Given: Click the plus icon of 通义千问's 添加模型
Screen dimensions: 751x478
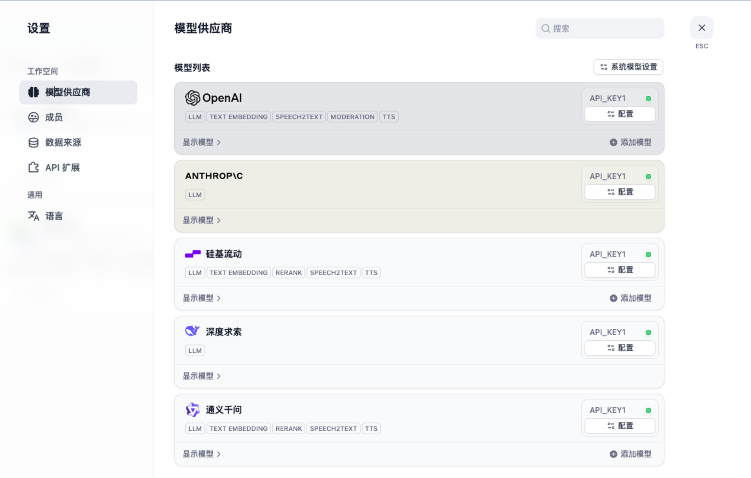Looking at the screenshot, I should click(613, 454).
